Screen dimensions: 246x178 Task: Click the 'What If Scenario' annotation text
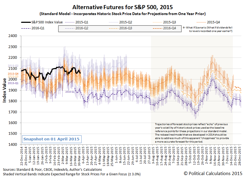(x=208, y=29)
